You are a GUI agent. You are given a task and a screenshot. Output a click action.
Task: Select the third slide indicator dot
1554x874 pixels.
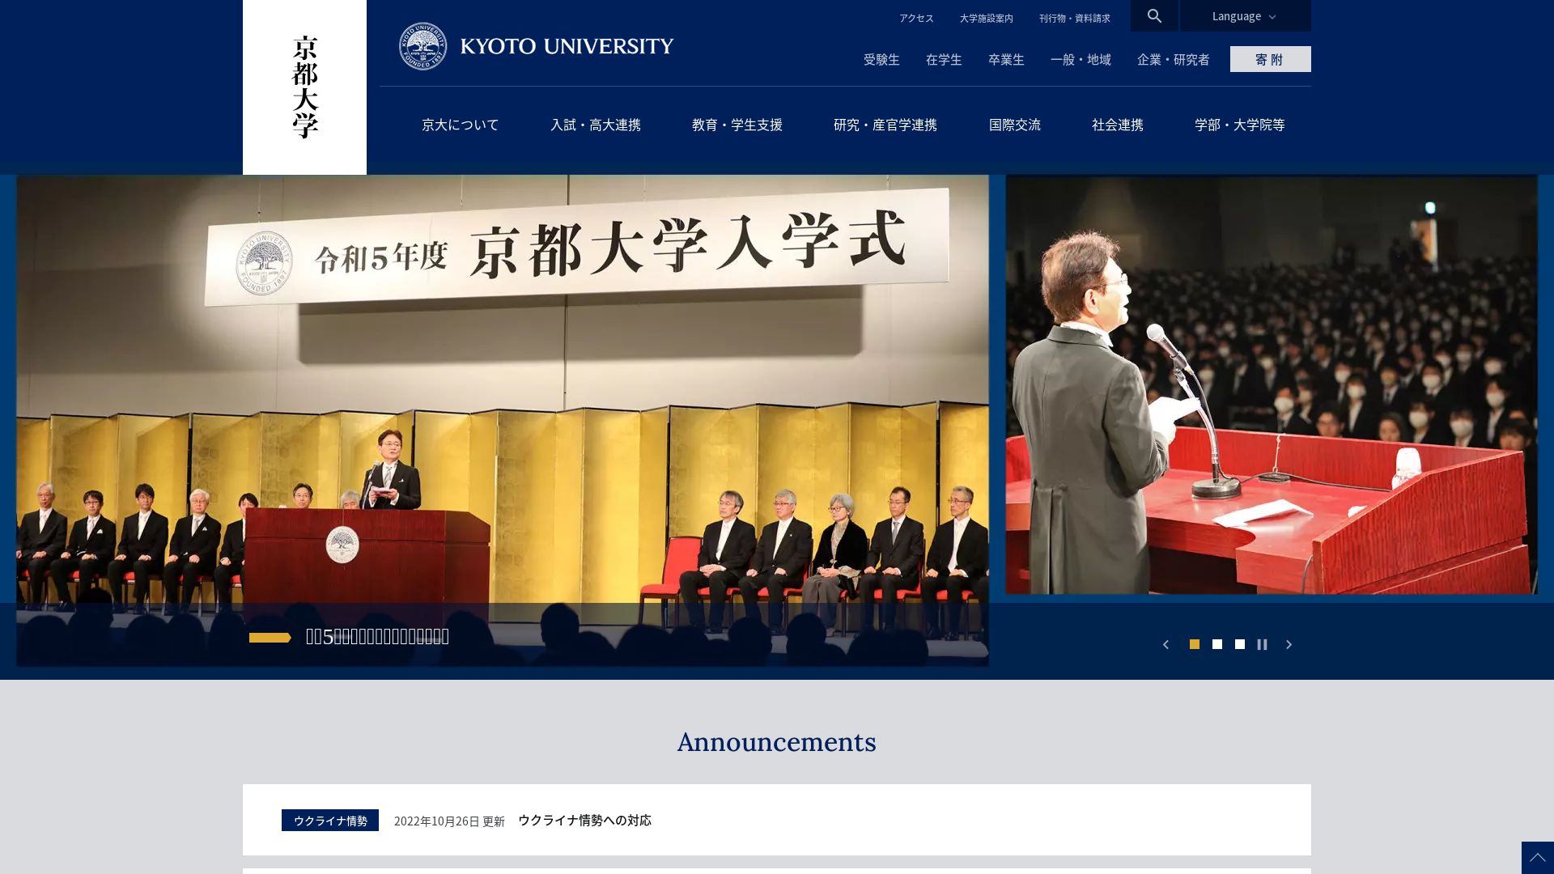point(1239,644)
